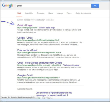Open the Maps tab
The width and height of the screenshot is (110, 102).
coord(50,13)
